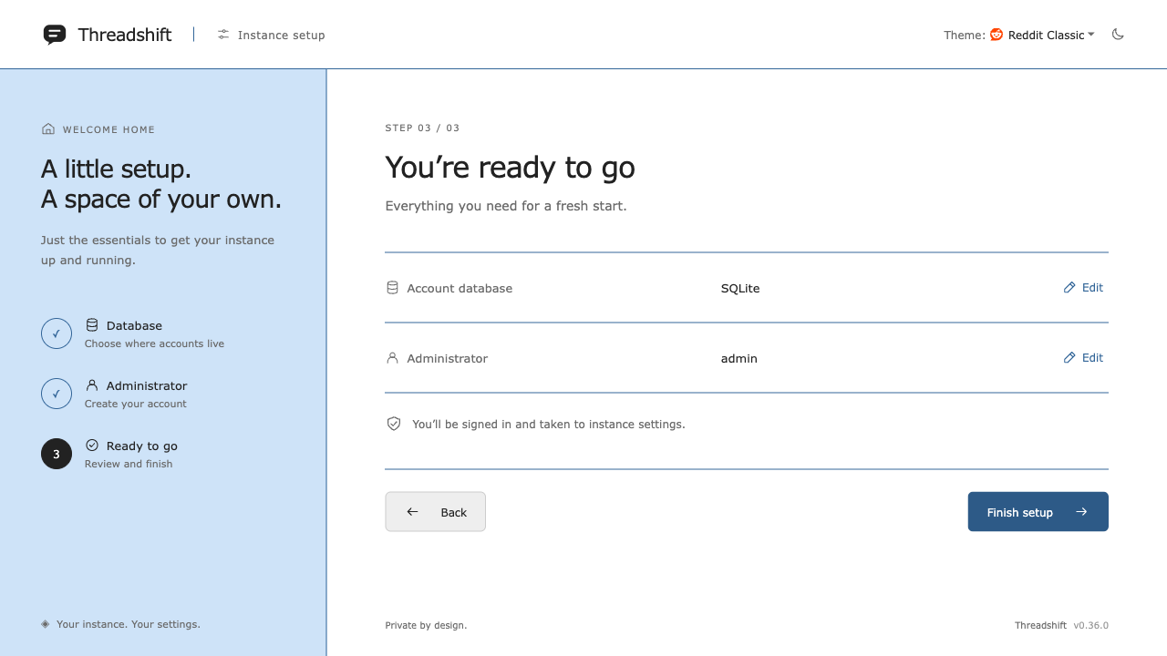Viewport: 1167px width, 656px height.
Task: Click the Instance setup sliders icon
Action: (223, 35)
